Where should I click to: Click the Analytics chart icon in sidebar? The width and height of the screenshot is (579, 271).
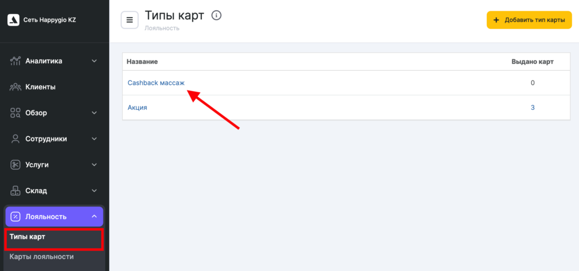tap(16, 61)
